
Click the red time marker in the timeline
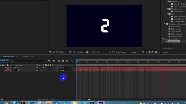(x=163, y=83)
